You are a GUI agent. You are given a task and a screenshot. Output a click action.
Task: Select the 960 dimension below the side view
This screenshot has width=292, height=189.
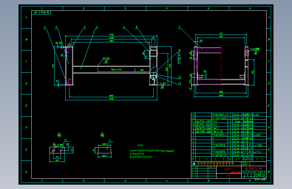pos(221,92)
